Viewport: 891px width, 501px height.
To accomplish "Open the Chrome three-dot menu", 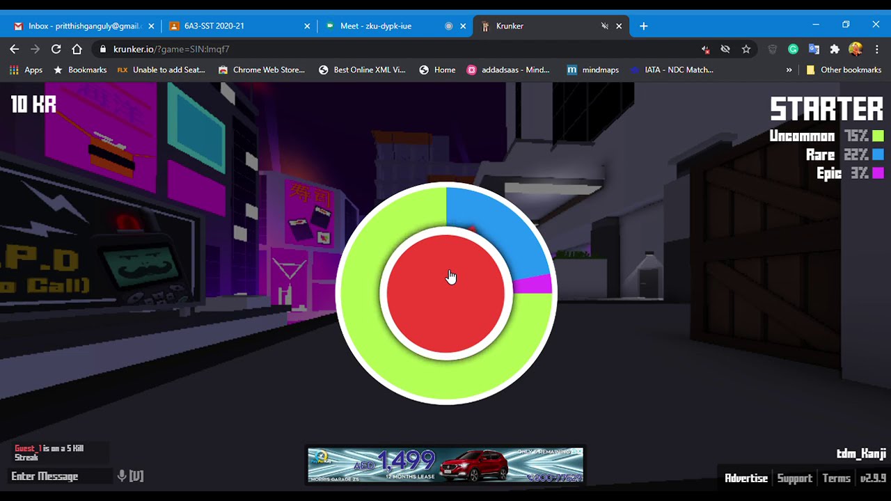I will pyautogui.click(x=876, y=49).
